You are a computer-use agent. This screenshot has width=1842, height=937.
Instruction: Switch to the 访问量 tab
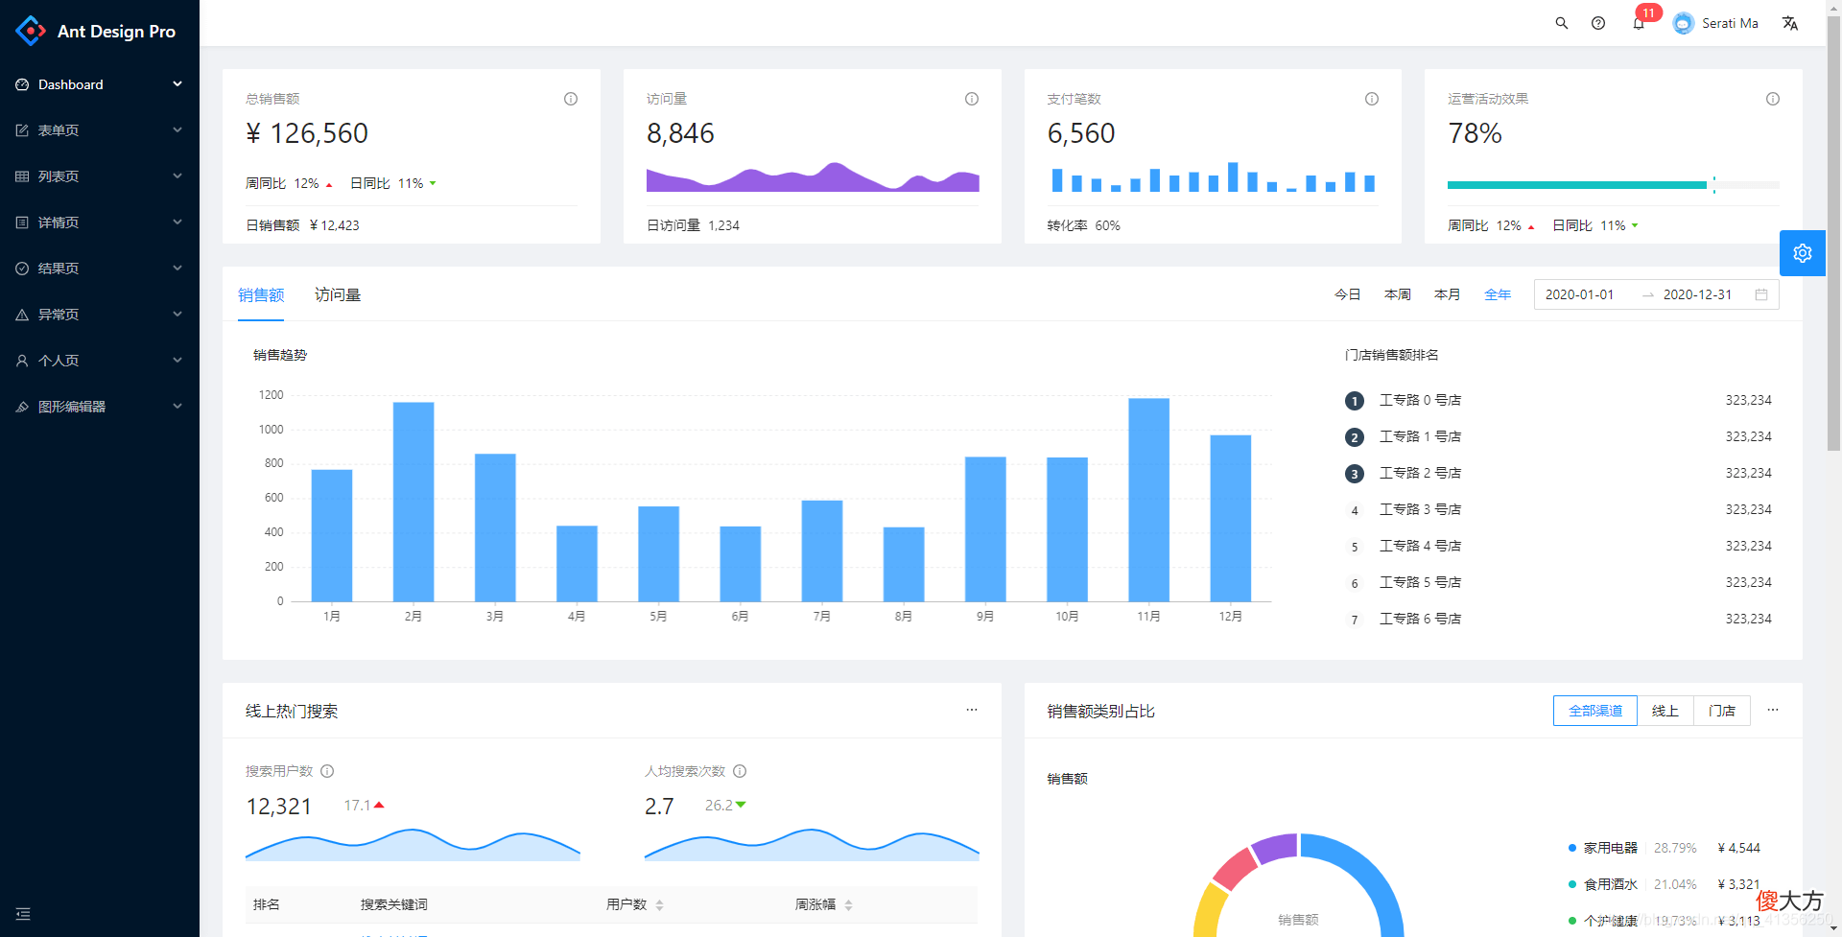tap(338, 294)
